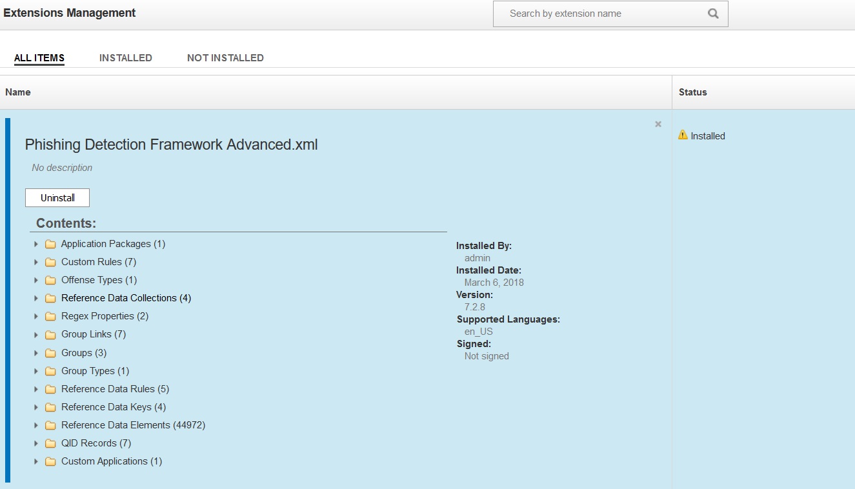Click the Application Packages folder icon
This screenshot has width=855, height=489.
(x=50, y=245)
